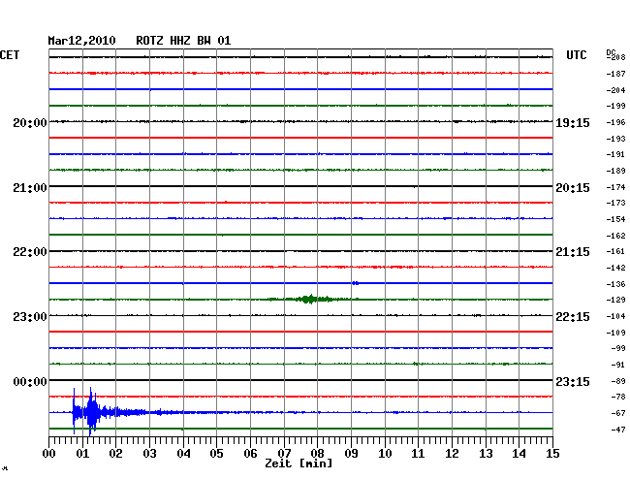
Task: Click the DC offset value "-161"
Action: click(615, 251)
